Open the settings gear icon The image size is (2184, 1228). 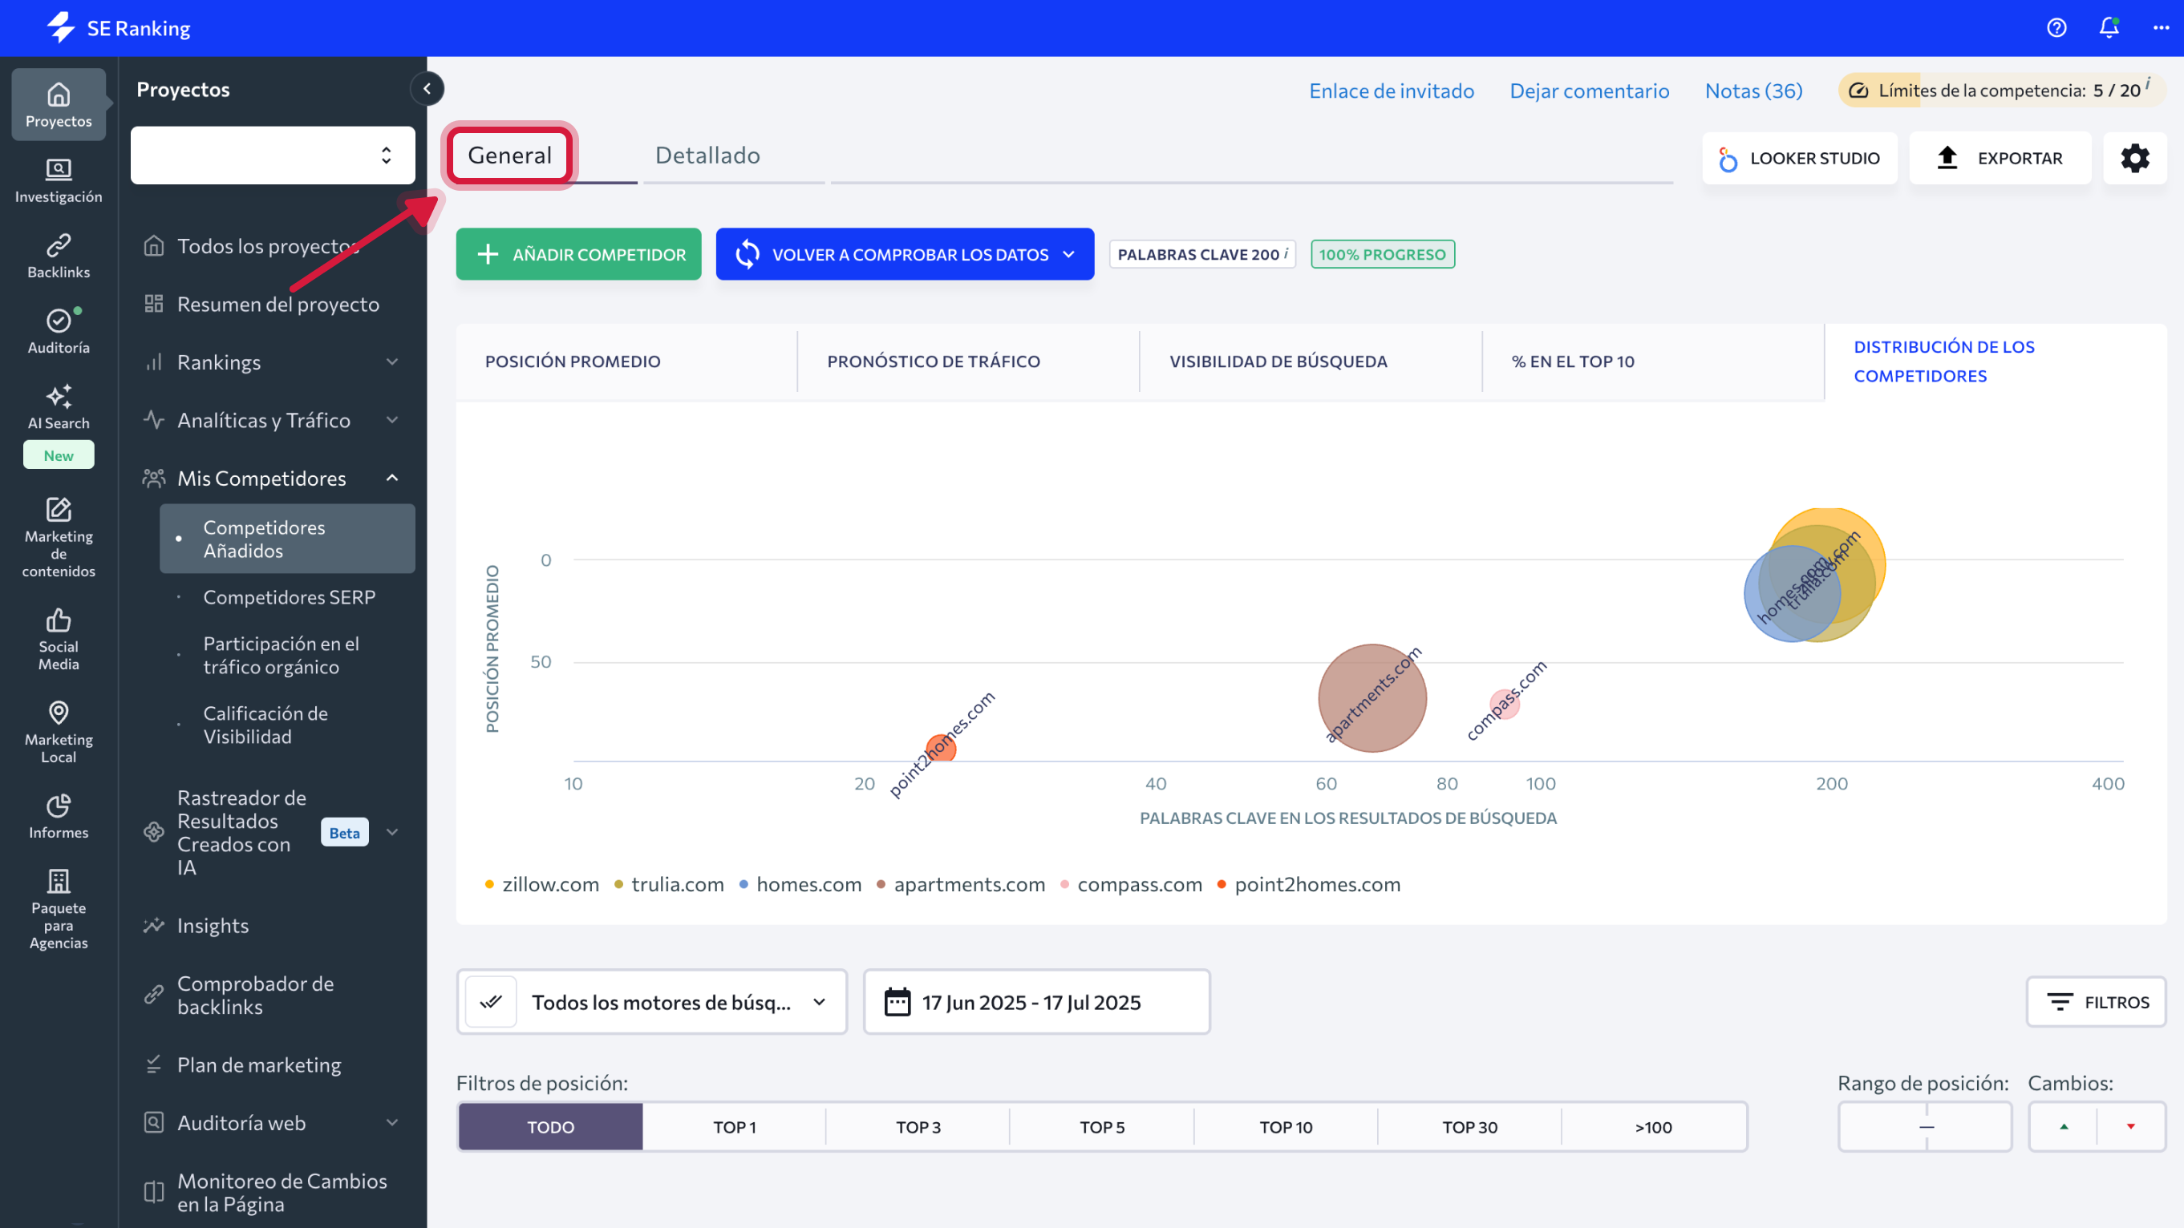(2134, 158)
